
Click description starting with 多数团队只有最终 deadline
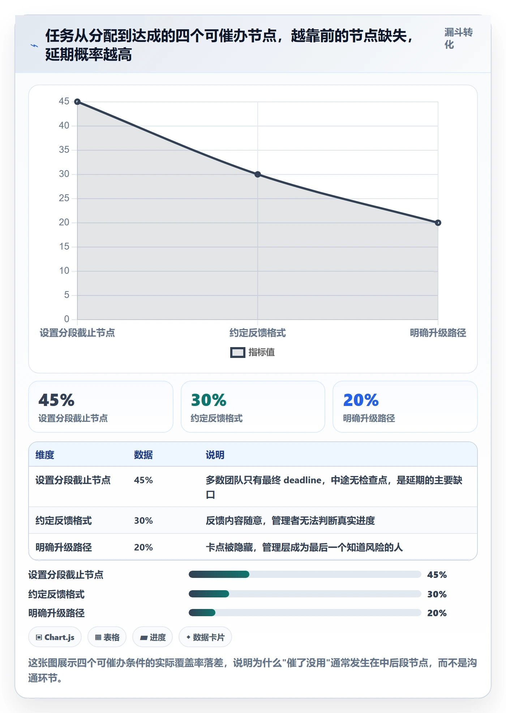coord(334,487)
